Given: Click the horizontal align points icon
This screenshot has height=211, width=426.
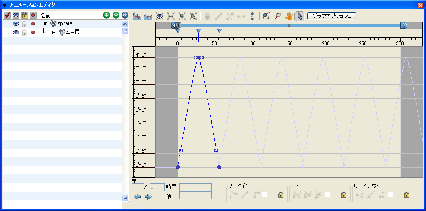Looking at the screenshot, I should tap(241, 16).
